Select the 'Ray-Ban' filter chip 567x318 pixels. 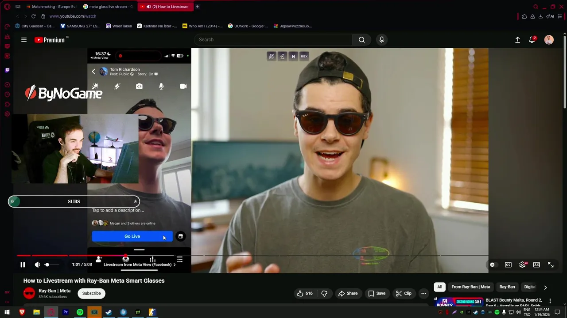click(507, 287)
